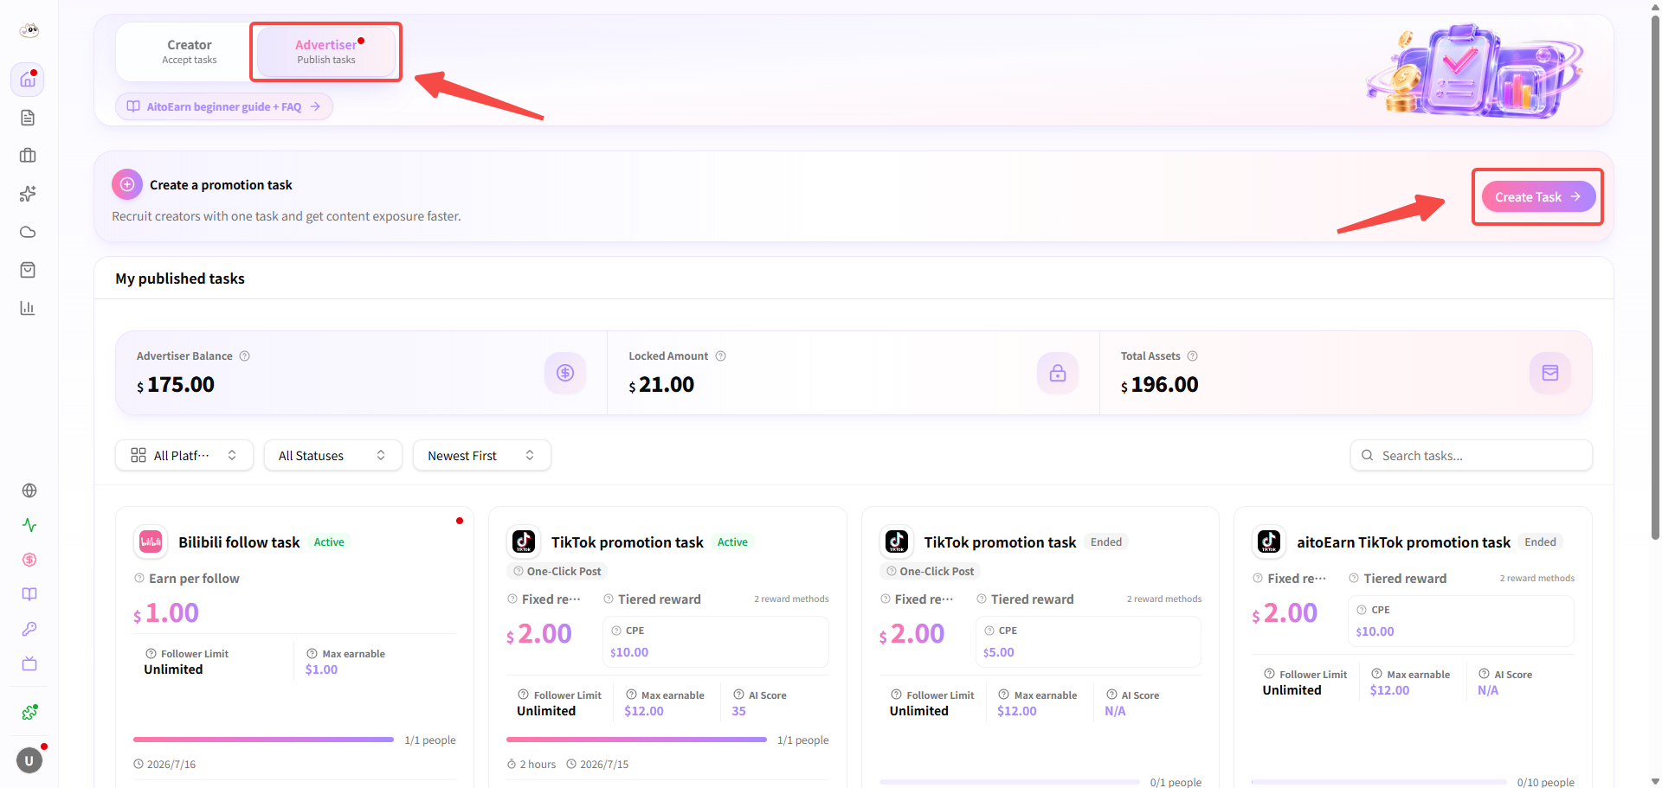
Task: Open the Ended TikTok promotion task title
Action: pos(1000,542)
